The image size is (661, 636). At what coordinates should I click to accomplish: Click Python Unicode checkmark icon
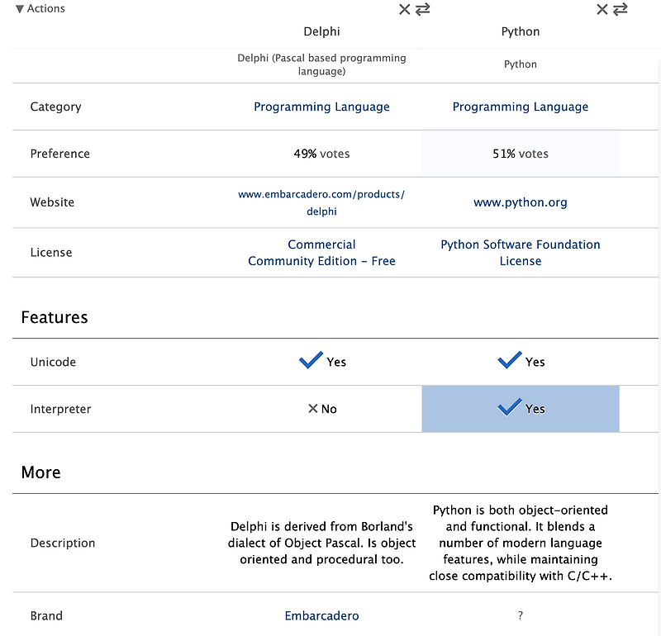[x=509, y=360]
